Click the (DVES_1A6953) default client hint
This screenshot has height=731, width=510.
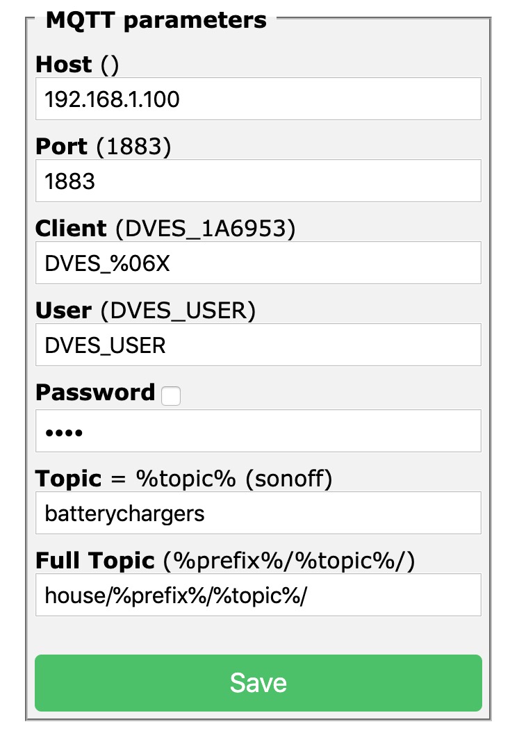(x=205, y=229)
